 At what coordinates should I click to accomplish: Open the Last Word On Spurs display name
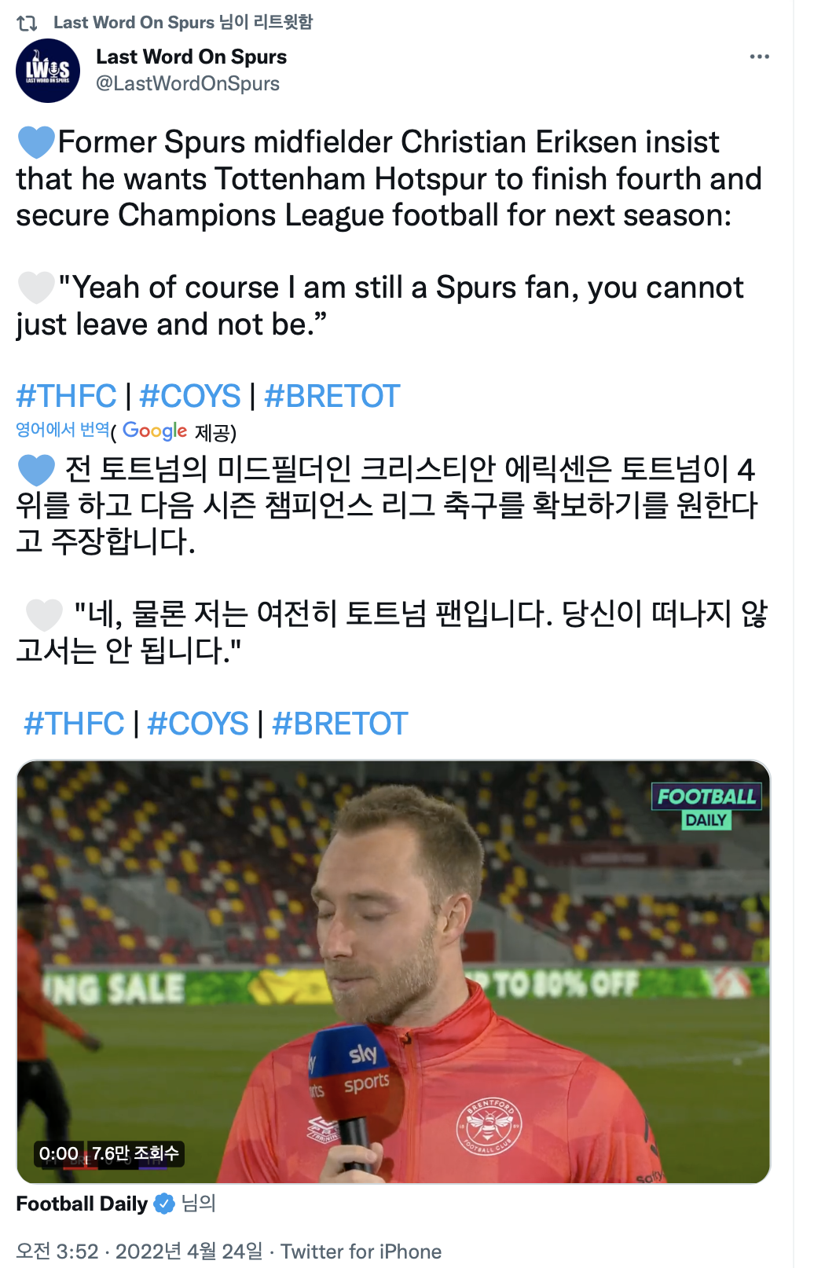(191, 57)
